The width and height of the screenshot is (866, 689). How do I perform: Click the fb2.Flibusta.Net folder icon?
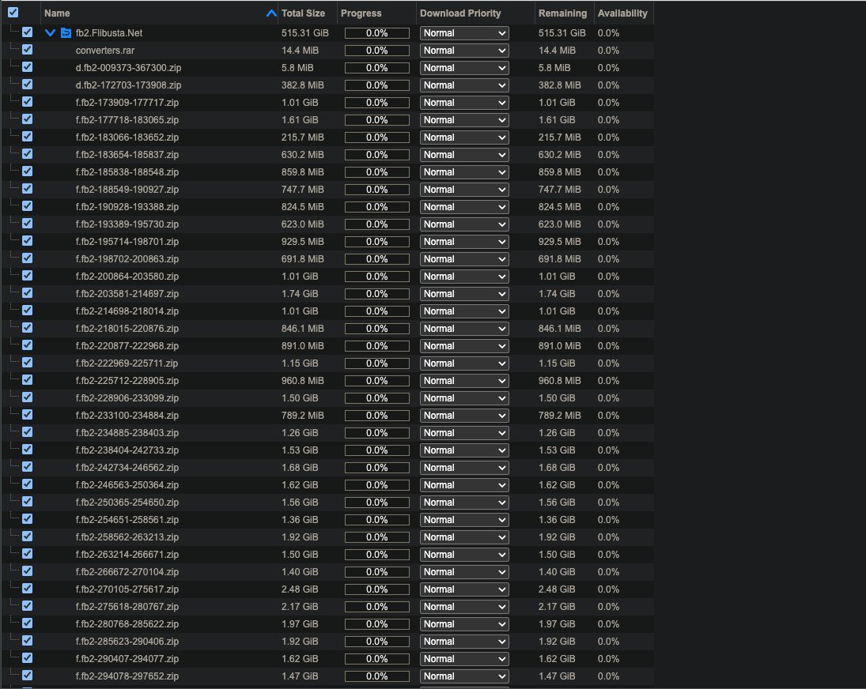66,33
